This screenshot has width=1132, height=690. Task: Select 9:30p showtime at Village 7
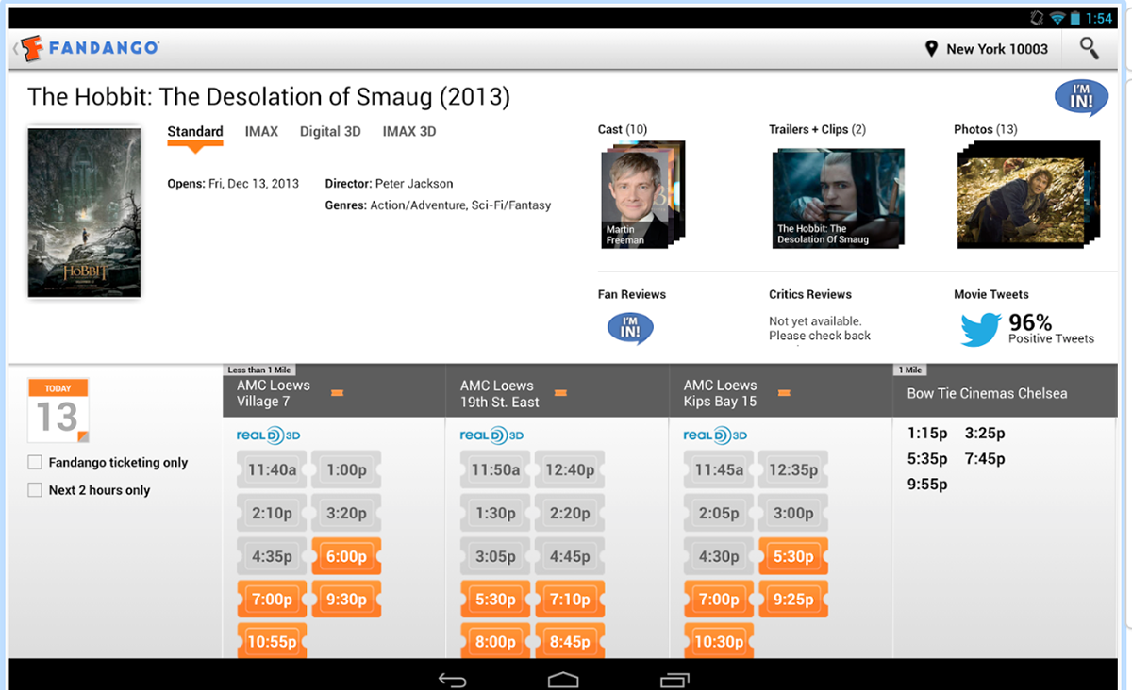coord(346,600)
